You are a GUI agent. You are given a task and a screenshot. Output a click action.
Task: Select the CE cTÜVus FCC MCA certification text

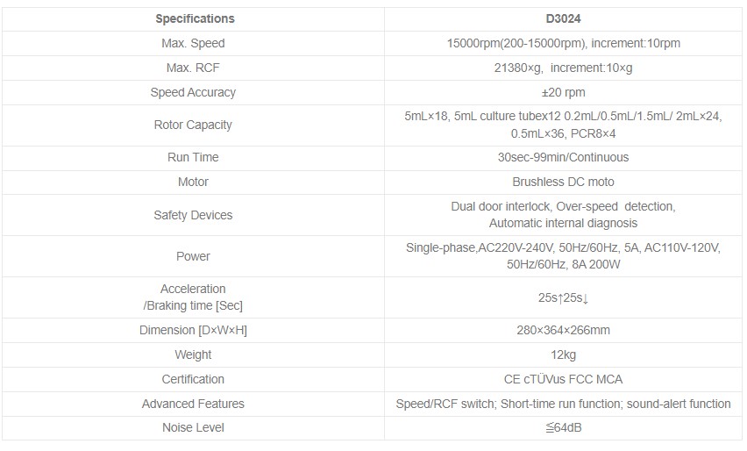point(563,379)
